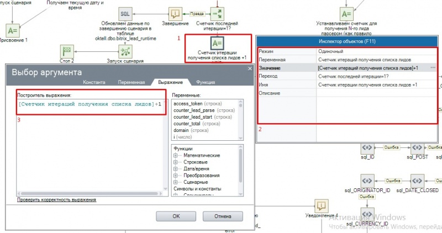The height and width of the screenshot is (233, 442).
Task: Click the 'Функции' tree heading
Action: tap(183, 149)
